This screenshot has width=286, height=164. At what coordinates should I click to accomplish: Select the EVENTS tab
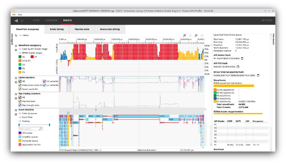(67, 20)
